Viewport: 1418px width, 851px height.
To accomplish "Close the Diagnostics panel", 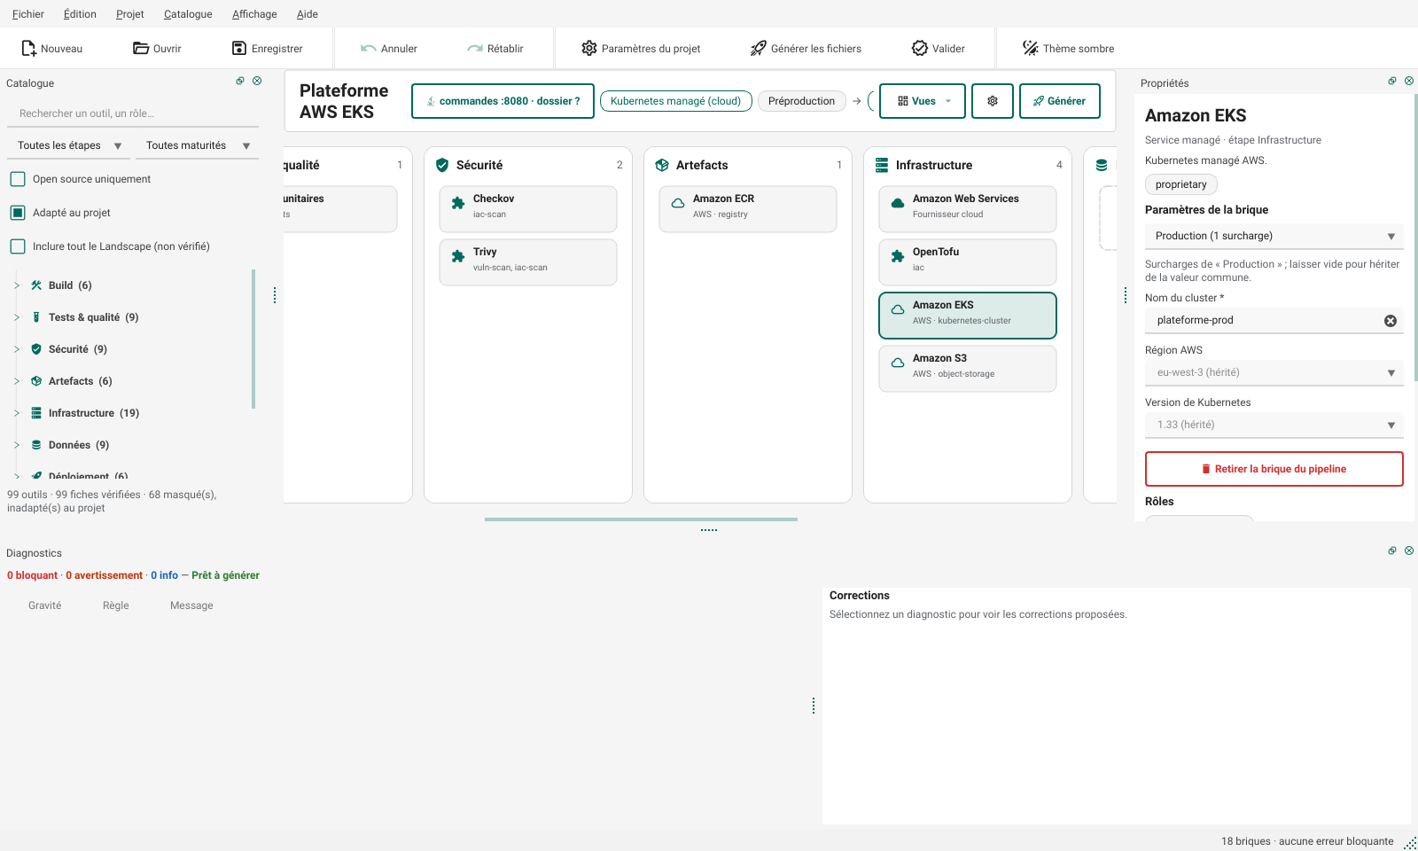I will pyautogui.click(x=1409, y=550).
